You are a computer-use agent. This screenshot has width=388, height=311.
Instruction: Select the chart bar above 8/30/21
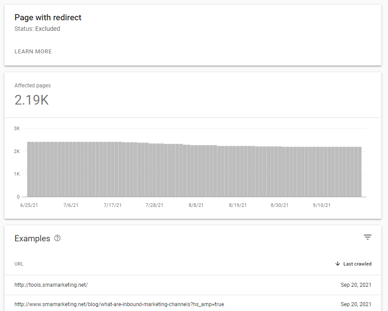pos(280,172)
